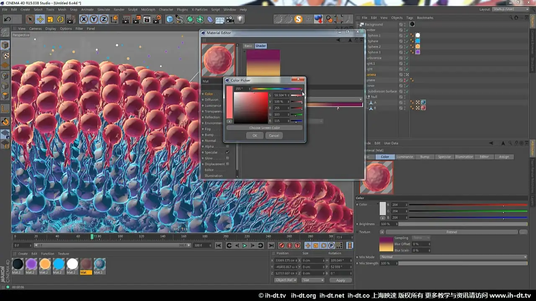Click the green Subdivision Surface generator icon

(190, 19)
